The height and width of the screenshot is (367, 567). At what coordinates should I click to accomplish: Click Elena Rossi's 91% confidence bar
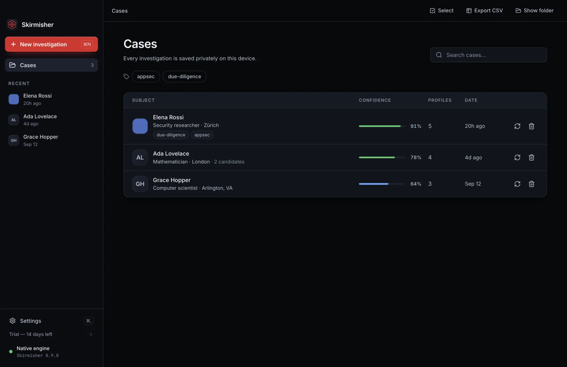point(382,126)
